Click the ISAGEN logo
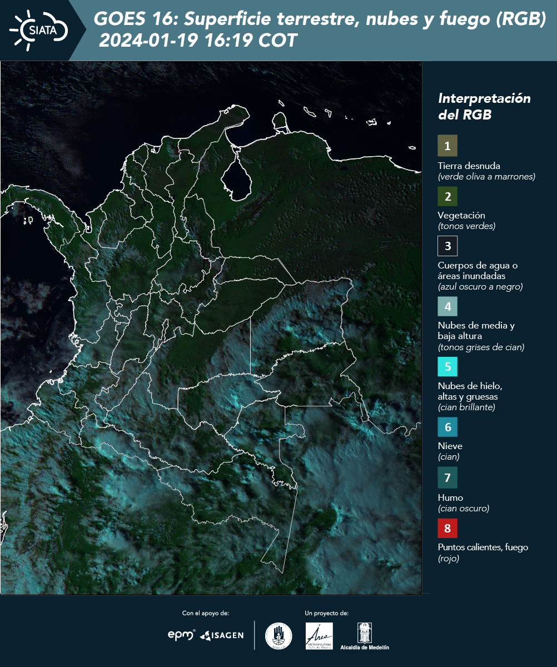557x667 pixels. click(x=221, y=635)
